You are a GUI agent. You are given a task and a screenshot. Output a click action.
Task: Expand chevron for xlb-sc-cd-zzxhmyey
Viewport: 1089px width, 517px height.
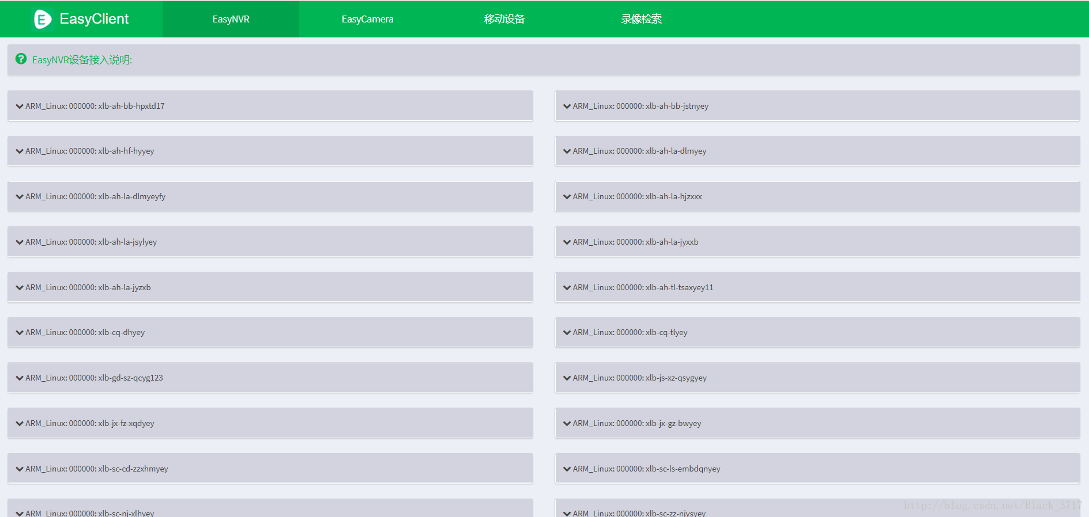pos(20,469)
